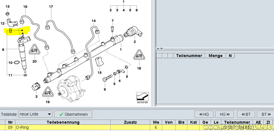
Task: Go to previous diagram «BT
Action: (246, 114)
